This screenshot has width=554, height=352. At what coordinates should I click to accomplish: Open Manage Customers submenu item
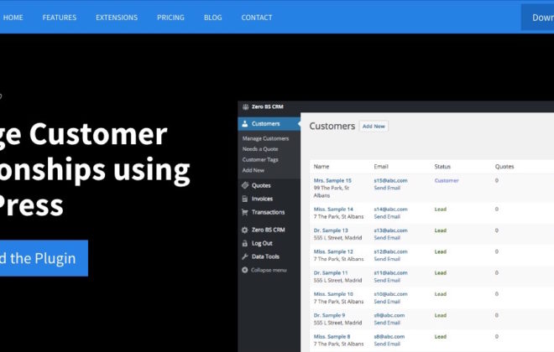click(265, 138)
